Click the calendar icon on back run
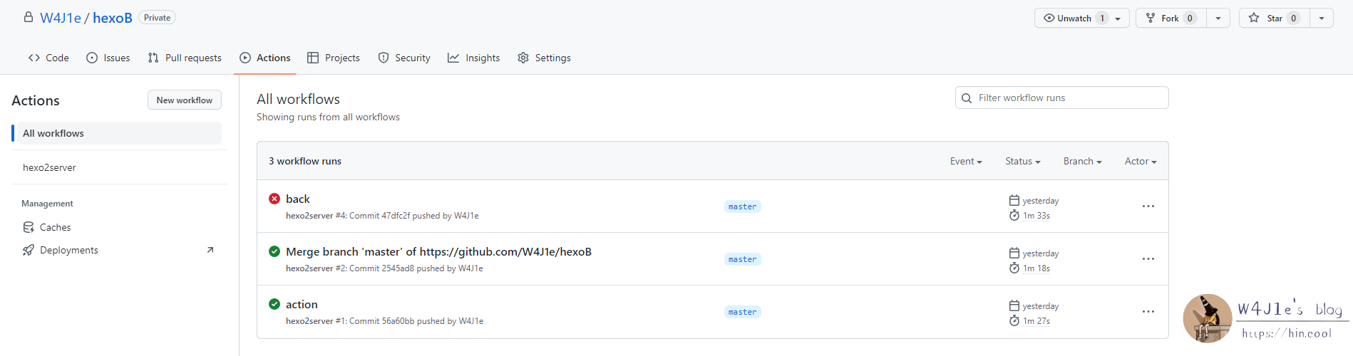Viewport: 1353px width, 356px height. [1014, 200]
